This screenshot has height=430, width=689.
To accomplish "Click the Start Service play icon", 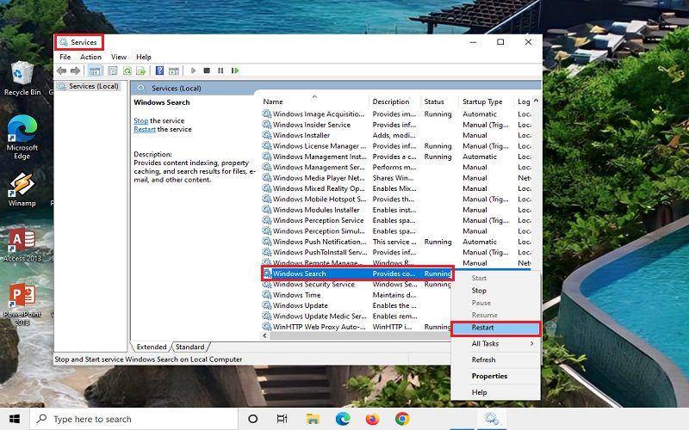I will point(193,71).
